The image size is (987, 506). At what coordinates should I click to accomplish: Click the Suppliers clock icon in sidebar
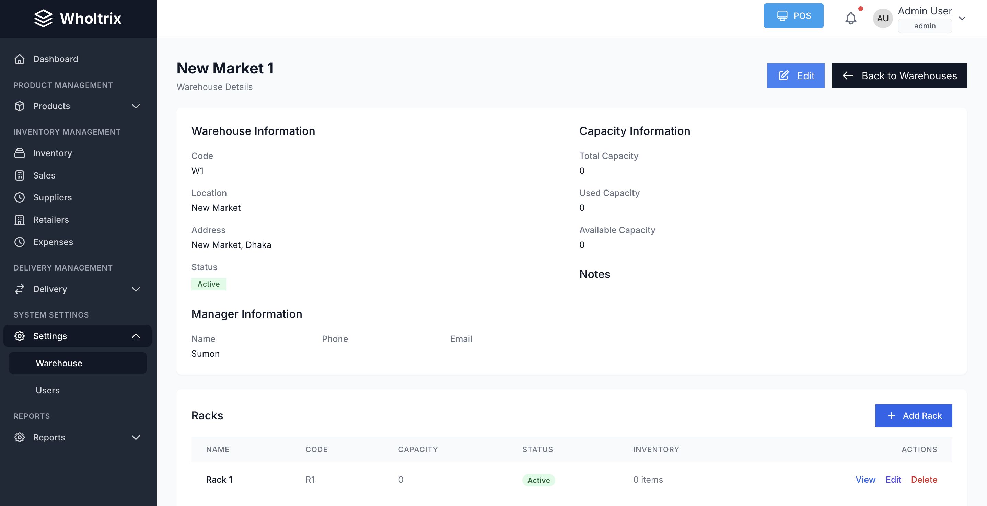point(20,197)
